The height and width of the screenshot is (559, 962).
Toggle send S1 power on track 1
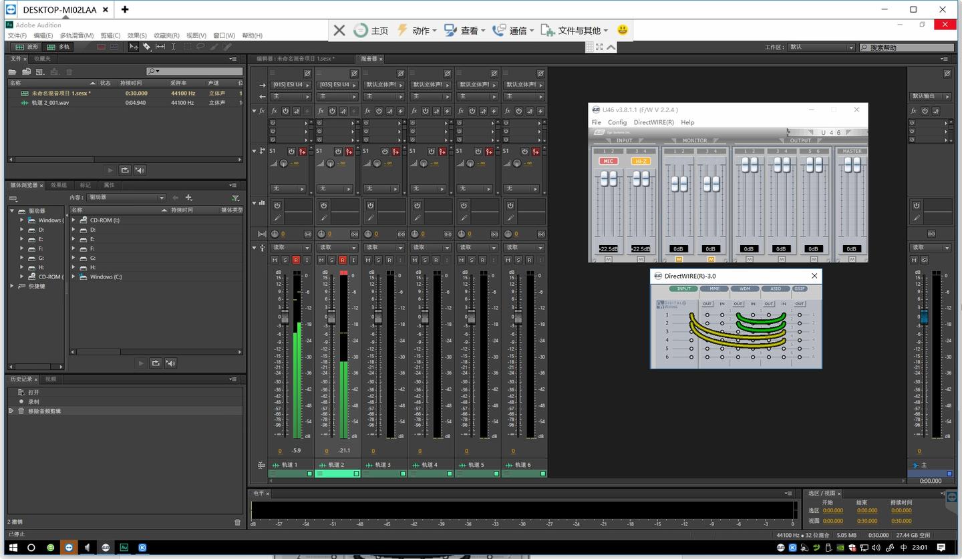tap(291, 152)
